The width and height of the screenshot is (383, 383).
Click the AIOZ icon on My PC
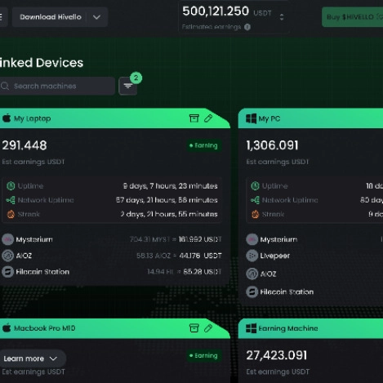252,274
